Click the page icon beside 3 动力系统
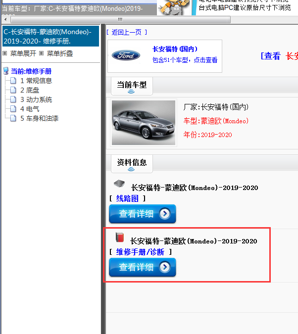This screenshot has width=298, height=334. tap(13, 99)
